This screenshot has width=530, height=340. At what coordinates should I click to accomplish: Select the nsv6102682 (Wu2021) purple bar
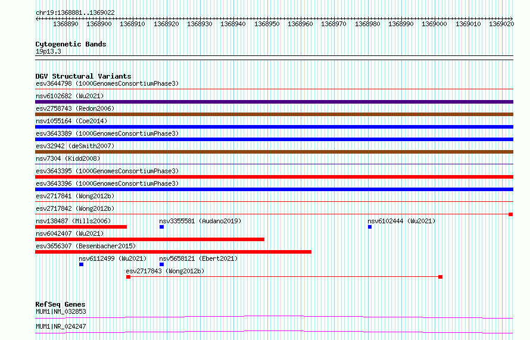(274, 102)
